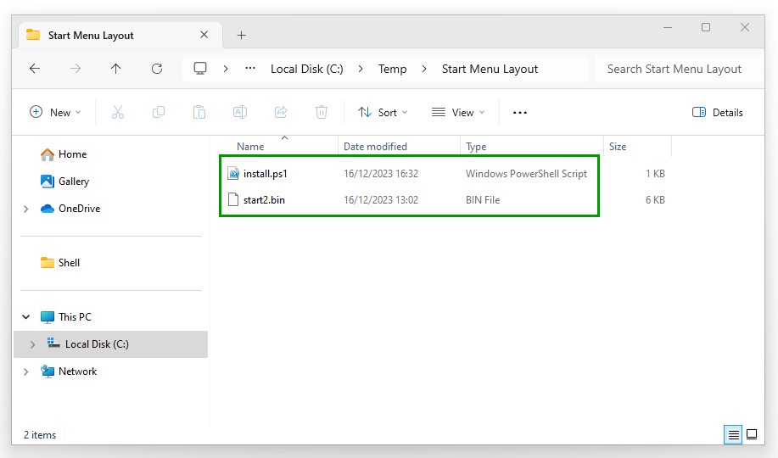Screen dimensions: 778x458
Task: Click the New button
Action: (55, 112)
